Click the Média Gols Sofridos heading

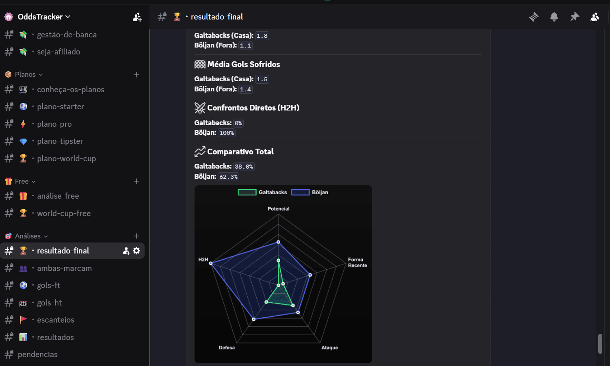point(244,64)
